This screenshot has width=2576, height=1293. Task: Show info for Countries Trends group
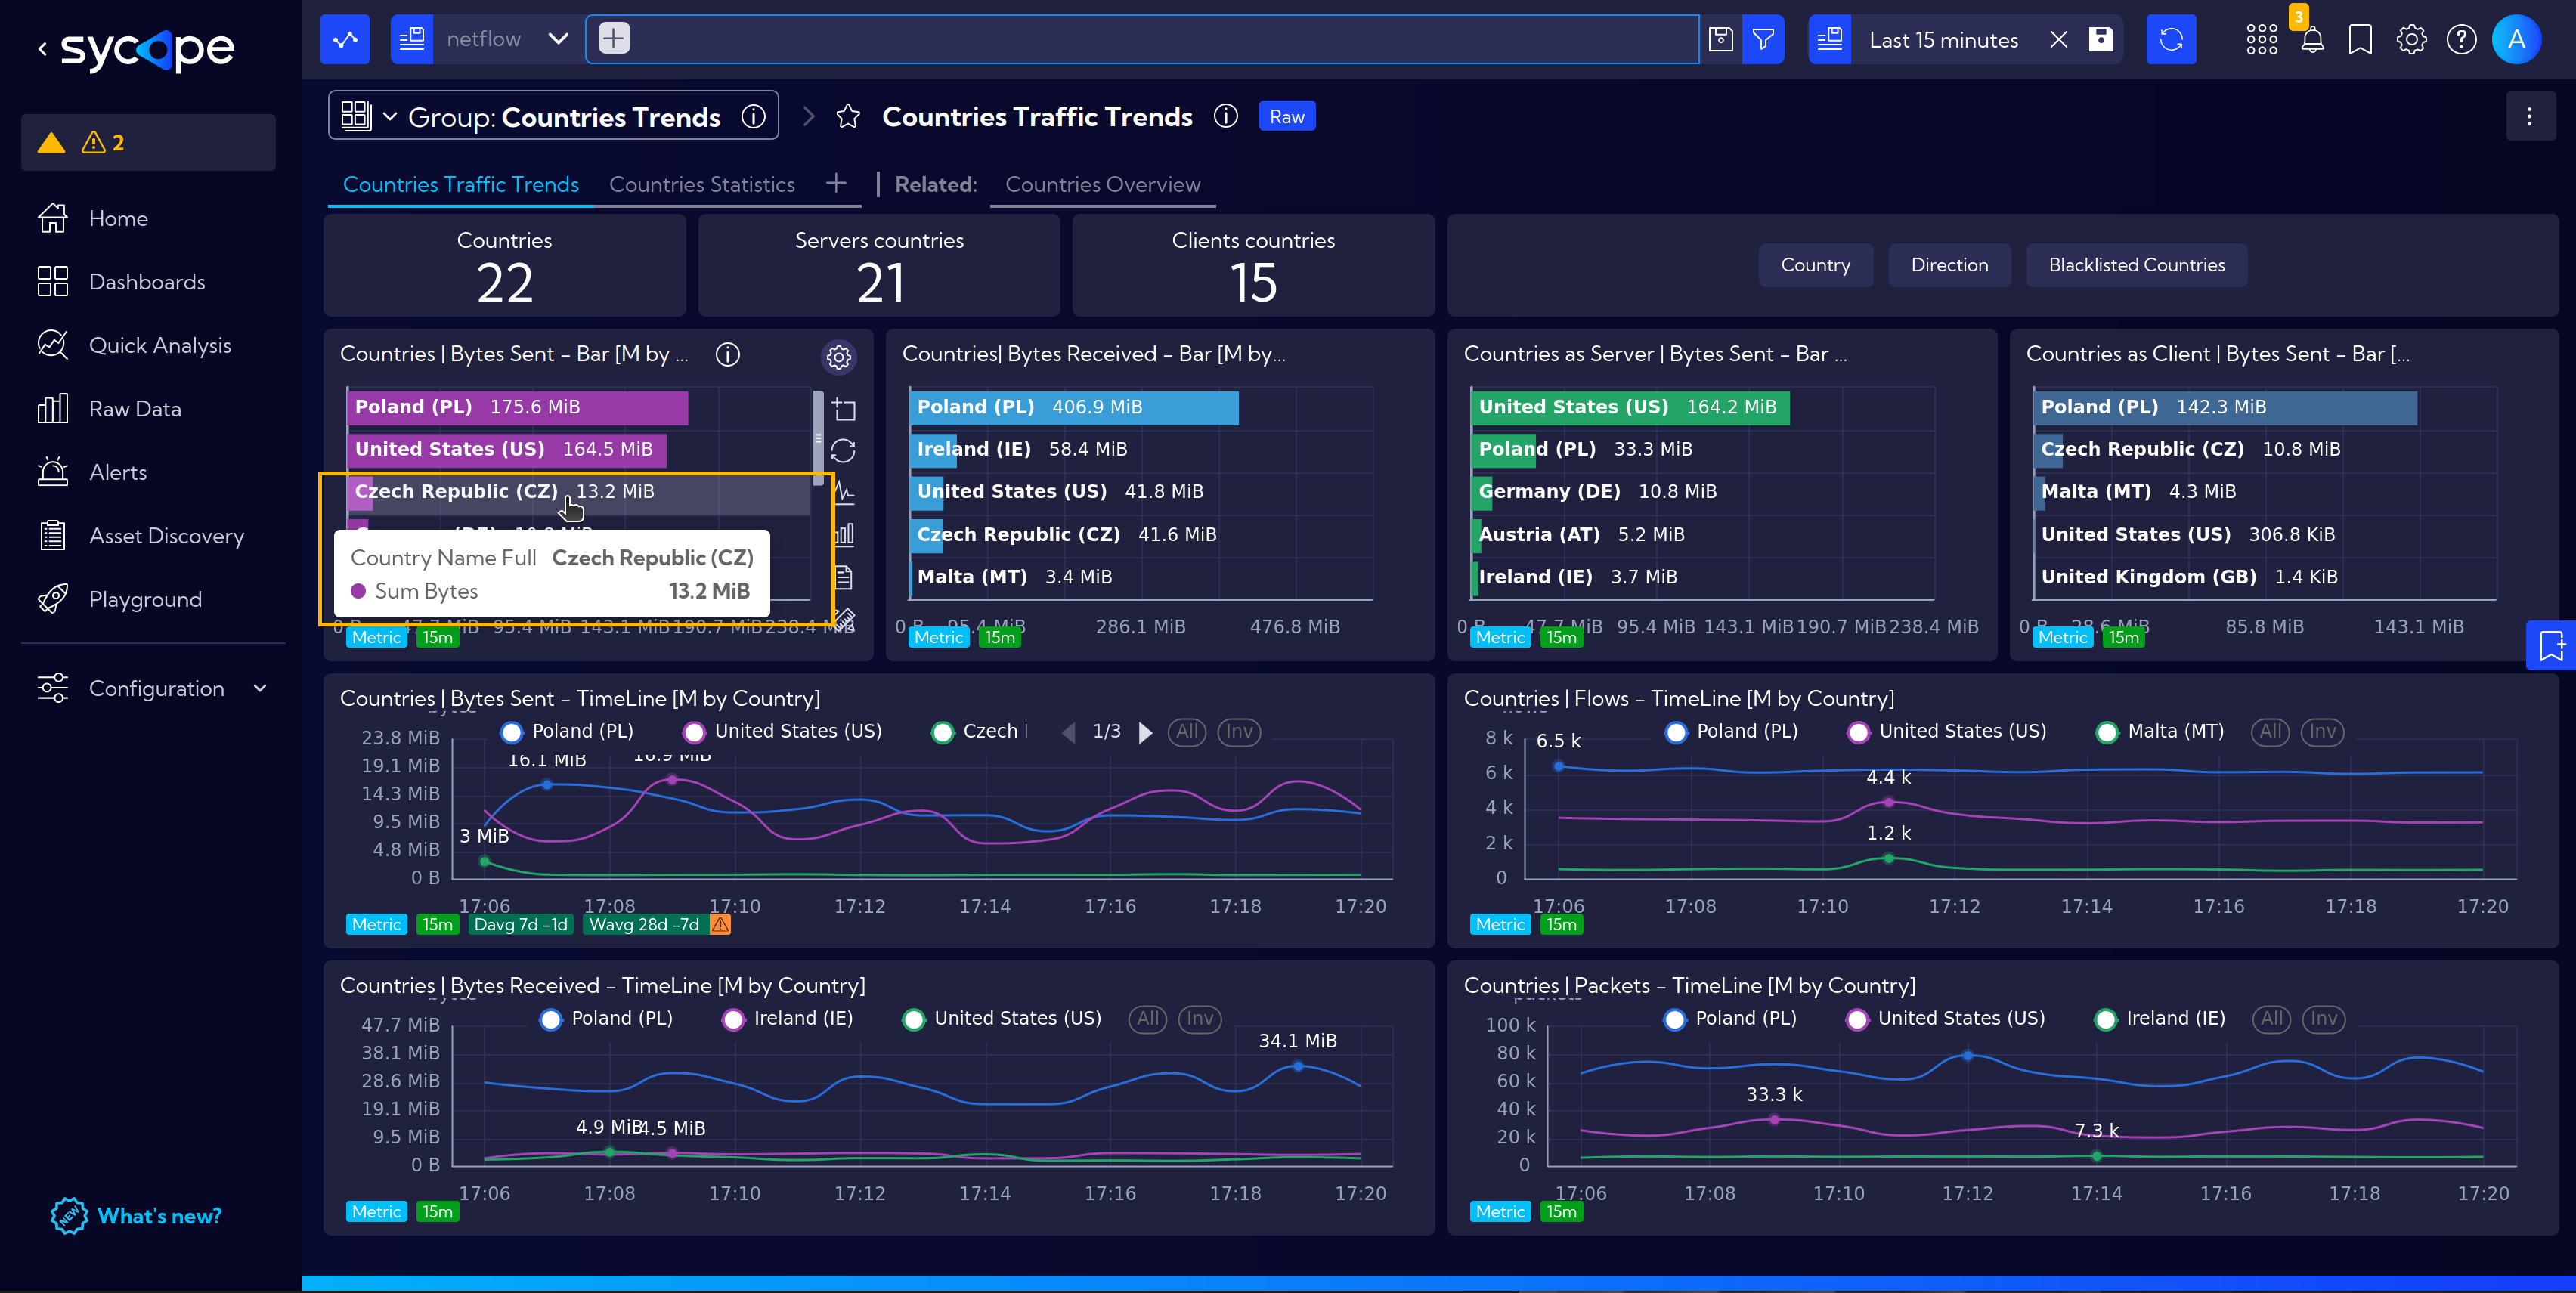pyautogui.click(x=753, y=116)
